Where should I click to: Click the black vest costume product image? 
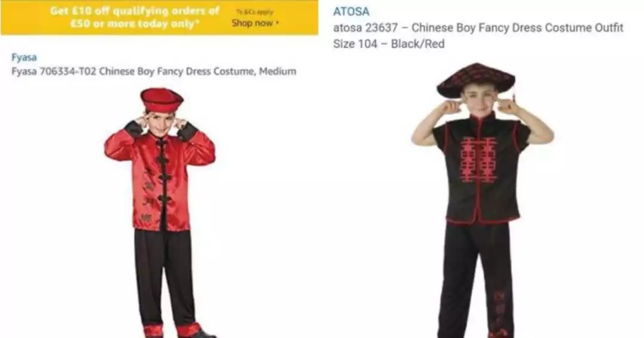[x=482, y=200]
